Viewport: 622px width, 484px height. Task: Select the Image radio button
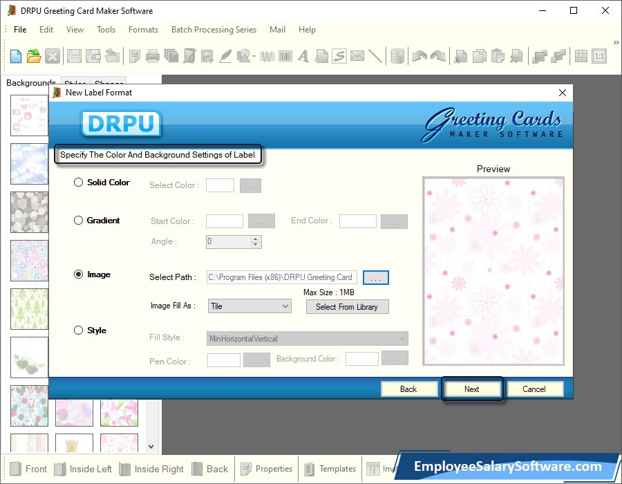pyautogui.click(x=78, y=274)
